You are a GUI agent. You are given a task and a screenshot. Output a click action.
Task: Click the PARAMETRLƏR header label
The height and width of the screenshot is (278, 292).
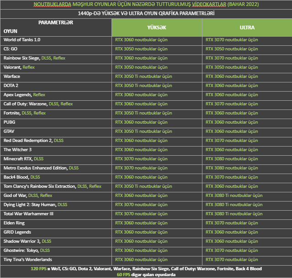(x=56, y=22)
